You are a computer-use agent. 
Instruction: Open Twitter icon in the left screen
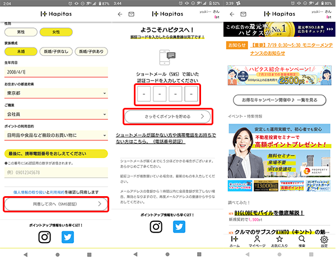click(x=68, y=237)
